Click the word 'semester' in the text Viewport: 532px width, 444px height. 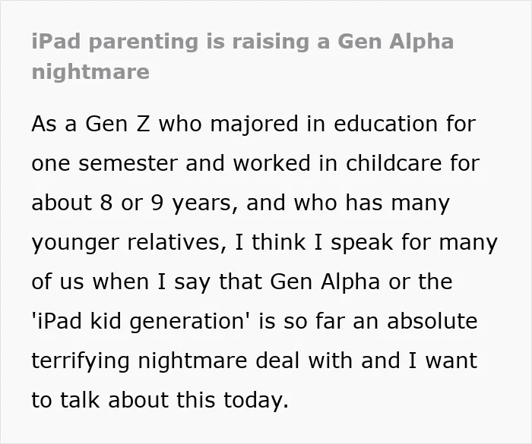pyautogui.click(x=128, y=163)
